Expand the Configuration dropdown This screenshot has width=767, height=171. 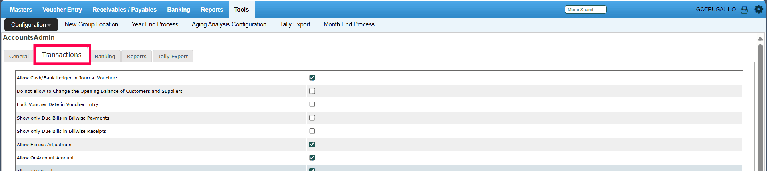[x=31, y=25]
